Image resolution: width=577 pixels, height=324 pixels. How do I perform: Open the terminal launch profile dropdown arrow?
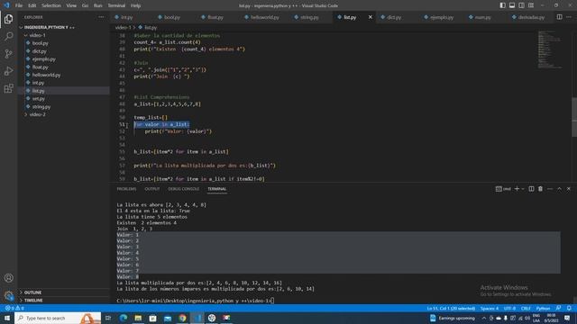click(x=523, y=189)
